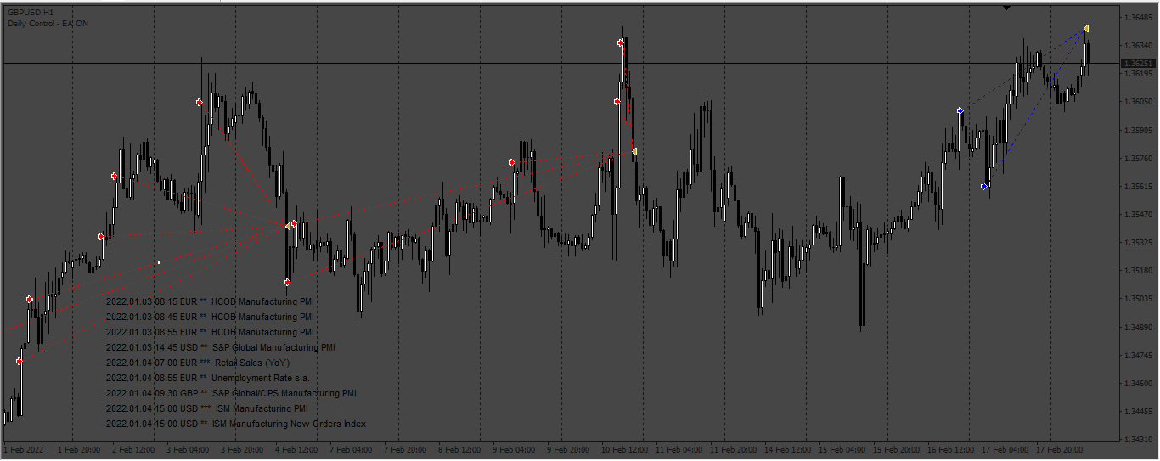Click the 17 Feb 04:00 time axis label
This screenshot has height=461, width=1160.
pyautogui.click(x=1005, y=449)
